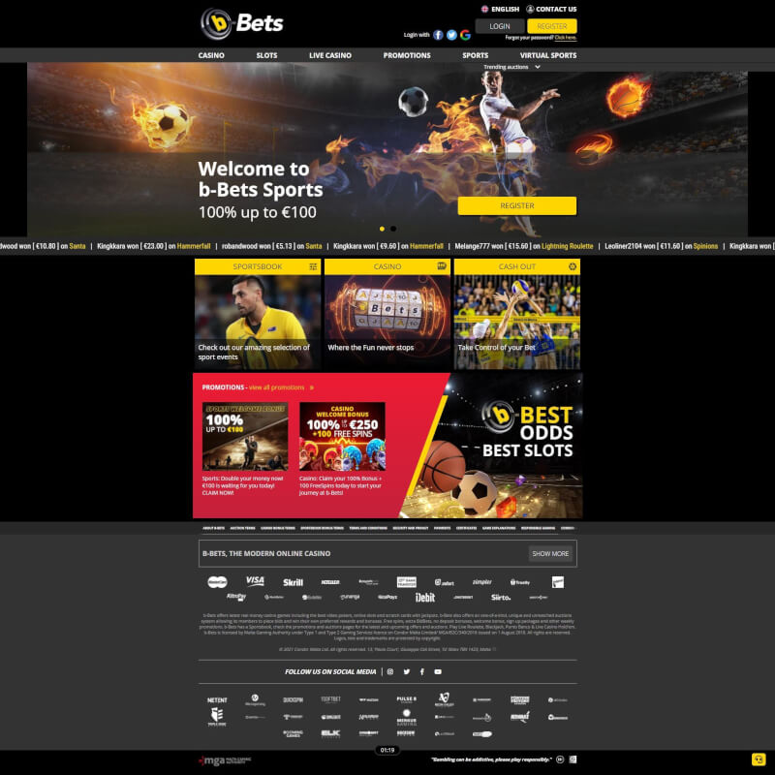Image resolution: width=775 pixels, height=775 pixels.
Task: Go to the Virtual Sports menu item
Action: [547, 55]
